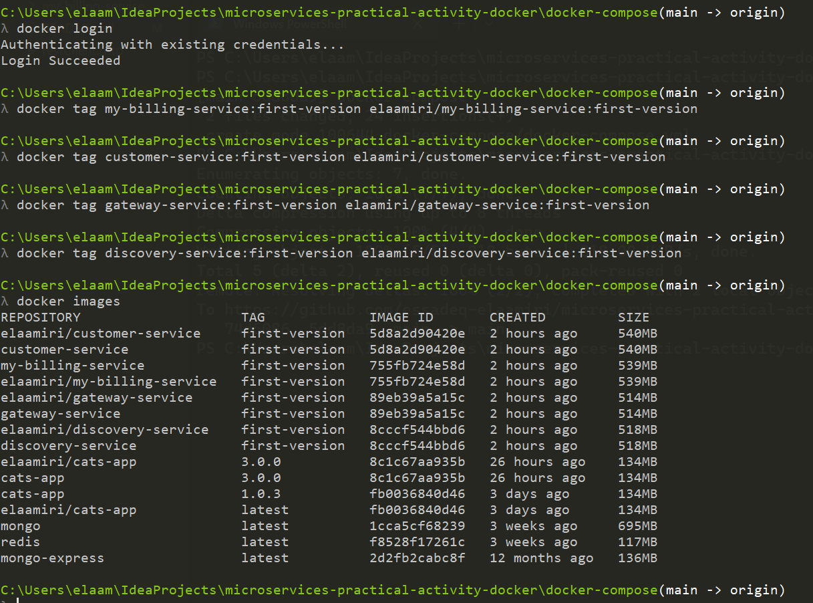Click size '514MB' in elaamiri/gateway-service row
This screenshot has height=603, width=813.
pyautogui.click(x=638, y=398)
